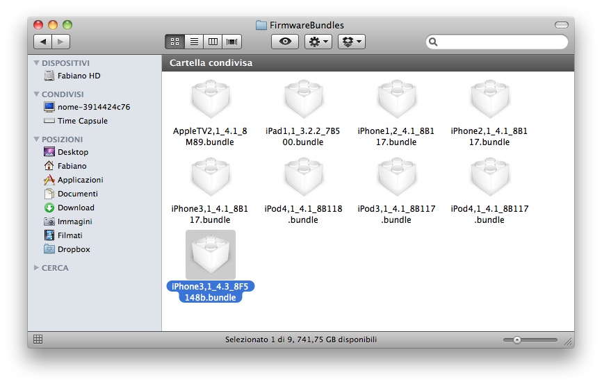Open the Action gear menu

point(318,42)
